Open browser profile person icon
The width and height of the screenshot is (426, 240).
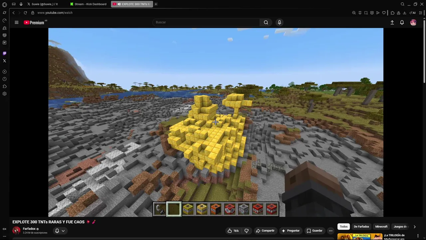click(x=398, y=13)
